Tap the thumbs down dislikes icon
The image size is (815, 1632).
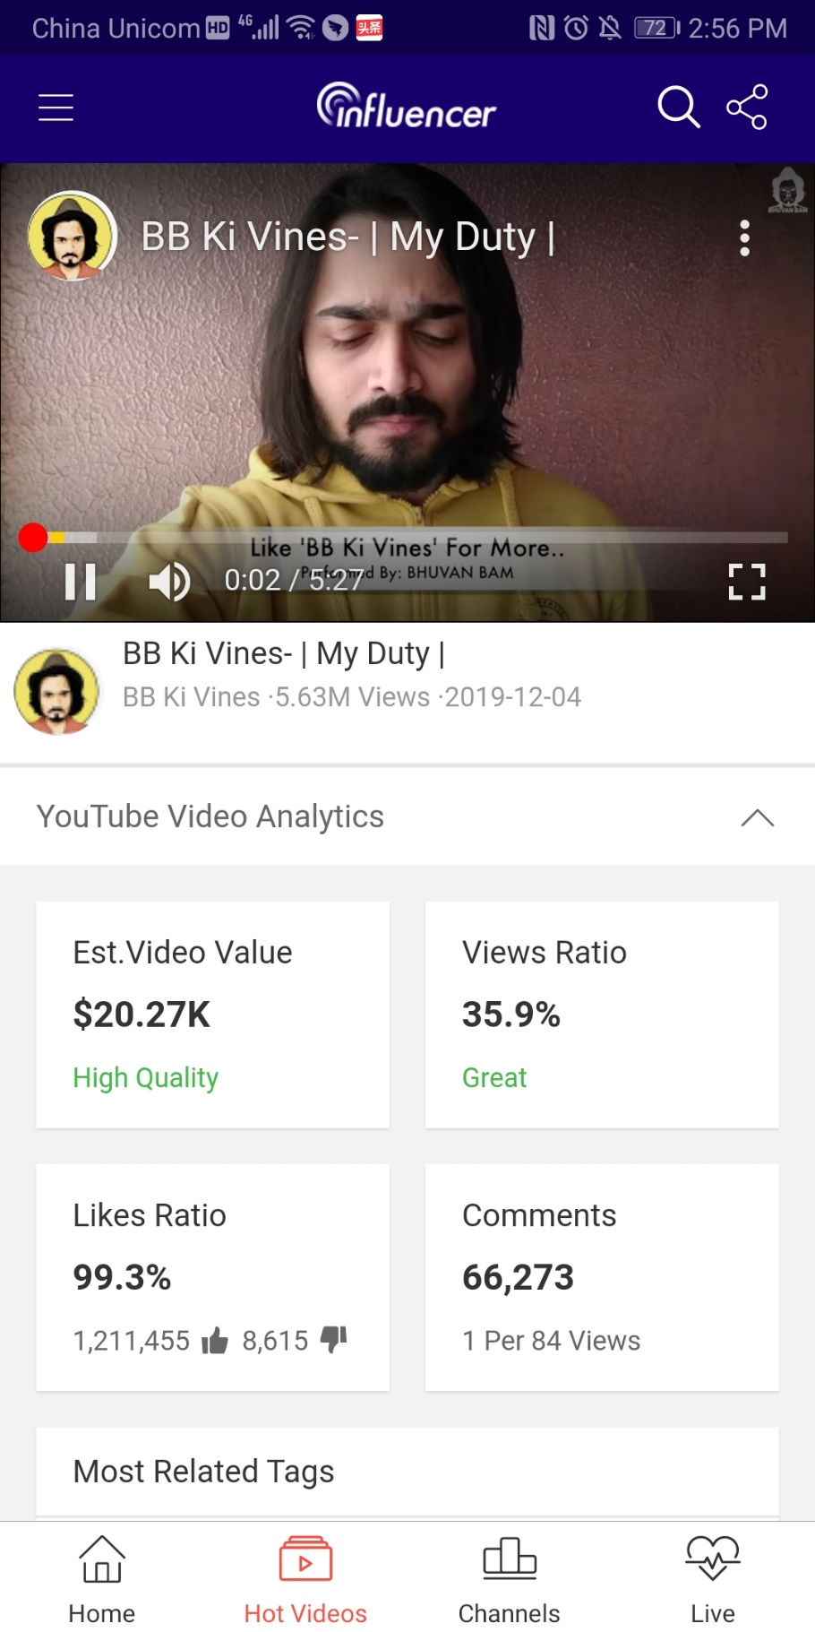pyautogui.click(x=334, y=1340)
